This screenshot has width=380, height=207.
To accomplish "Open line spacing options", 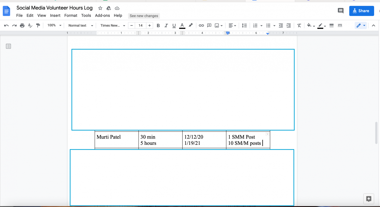I will [244, 25].
